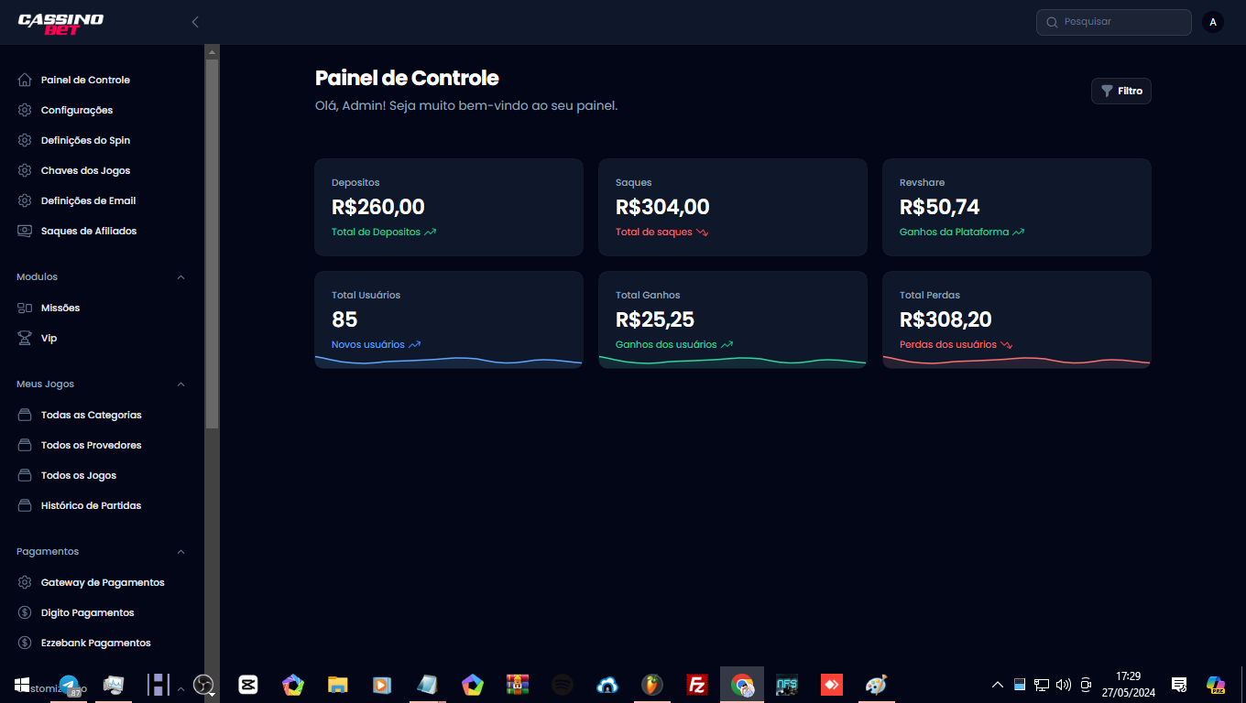Open the Configurações gear icon
Image resolution: width=1246 pixels, height=703 pixels.
coord(25,110)
